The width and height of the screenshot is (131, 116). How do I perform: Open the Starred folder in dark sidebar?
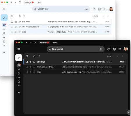tap(19, 69)
